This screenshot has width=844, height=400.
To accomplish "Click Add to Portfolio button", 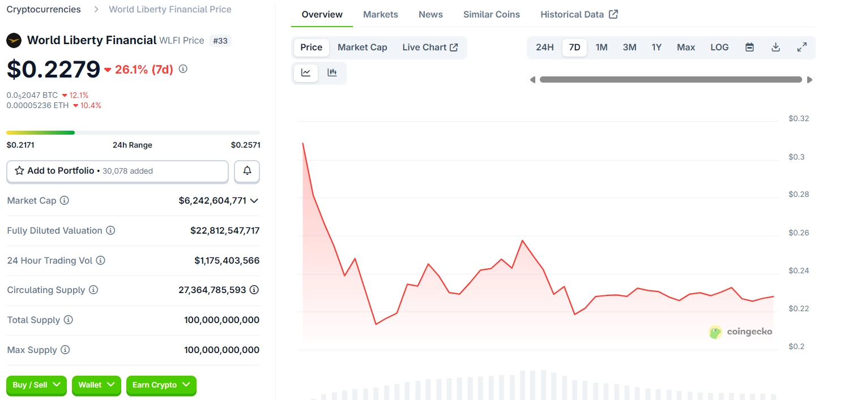I will (x=117, y=171).
